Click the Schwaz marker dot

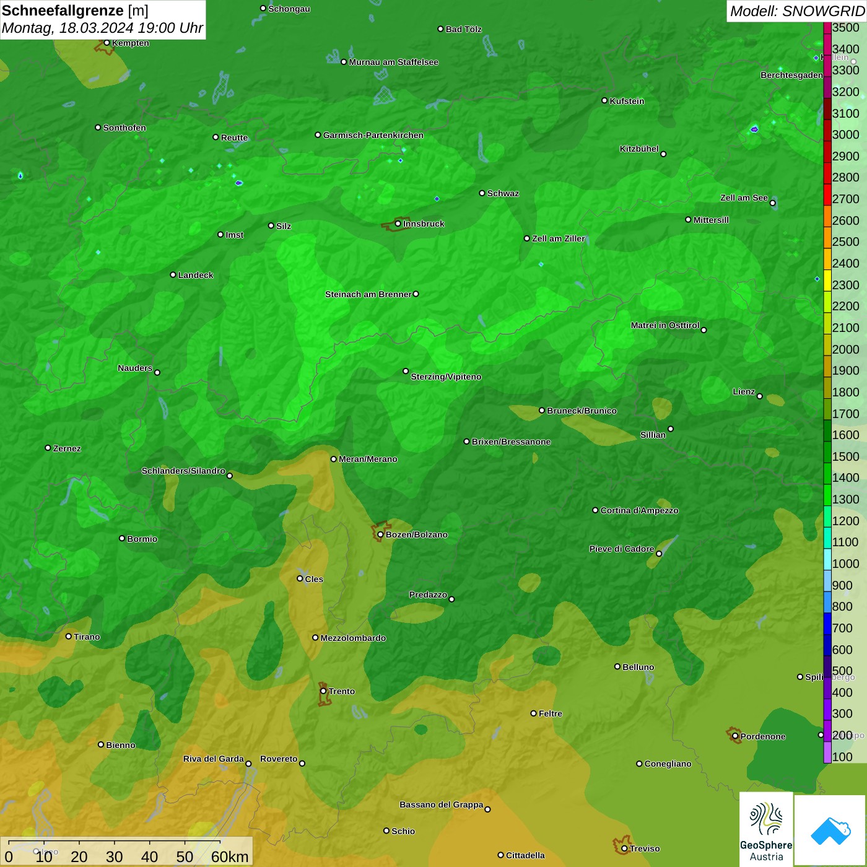click(482, 193)
